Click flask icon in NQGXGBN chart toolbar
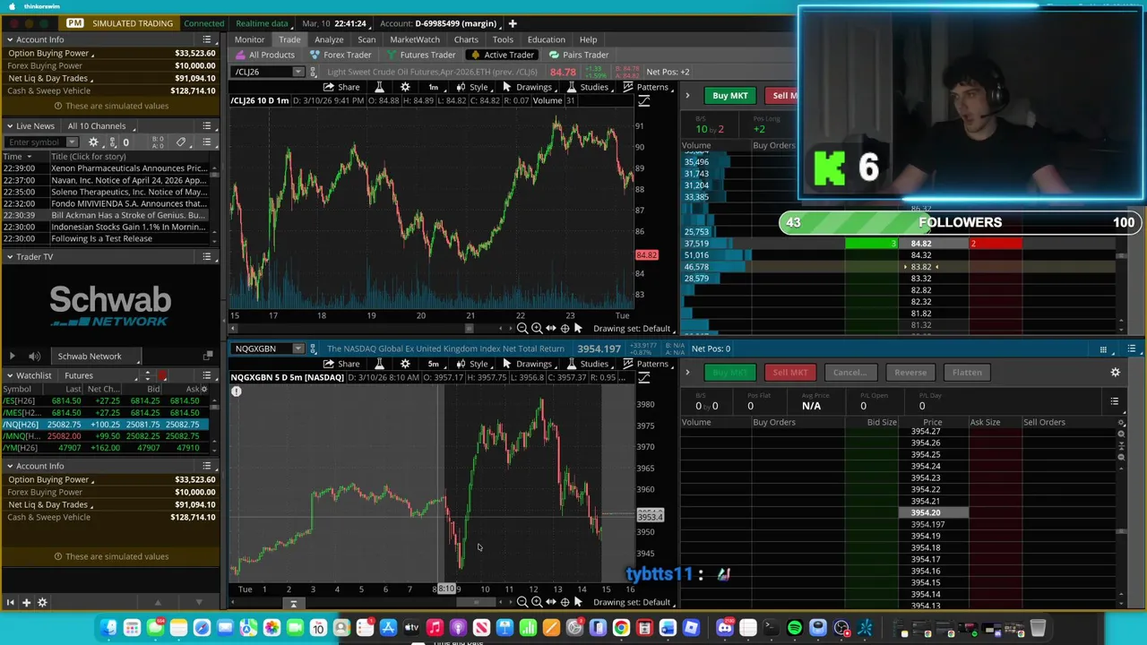 tap(379, 364)
